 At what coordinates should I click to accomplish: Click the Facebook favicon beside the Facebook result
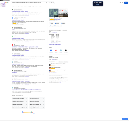coord(12,18)
